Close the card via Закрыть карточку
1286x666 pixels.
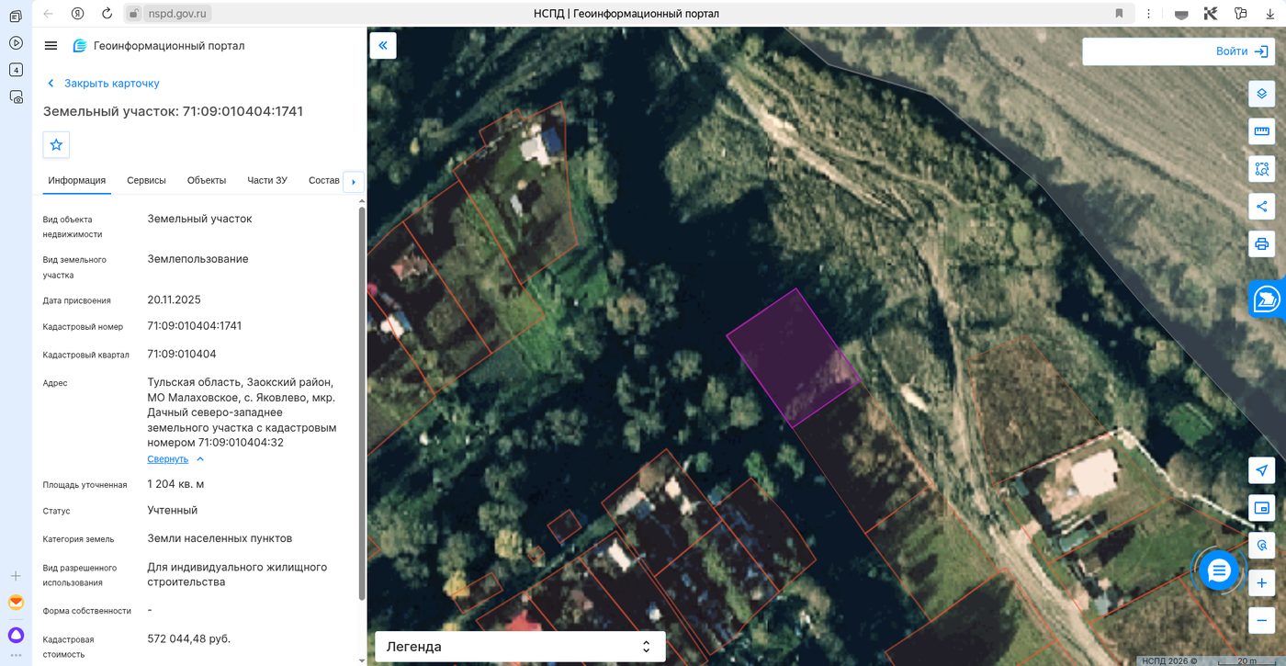(103, 84)
